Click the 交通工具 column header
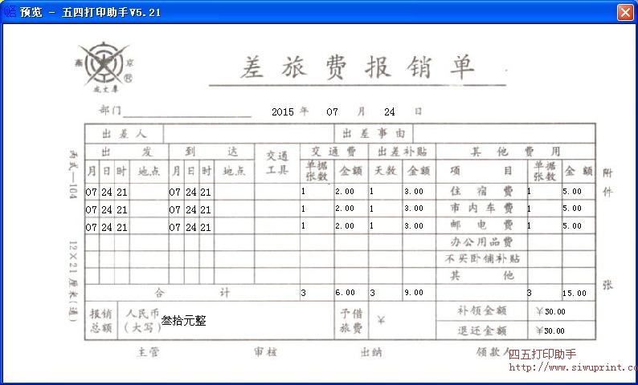 pos(277,163)
